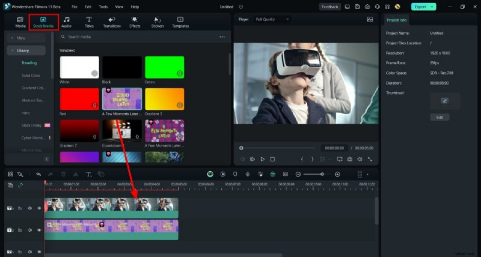The height and width of the screenshot is (257, 481).
Task: Open the Full Quality dropdown
Action: pyautogui.click(x=272, y=19)
